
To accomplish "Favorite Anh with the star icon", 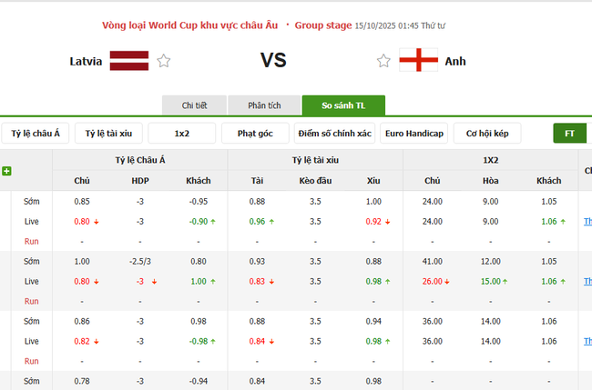I will [x=383, y=61].
